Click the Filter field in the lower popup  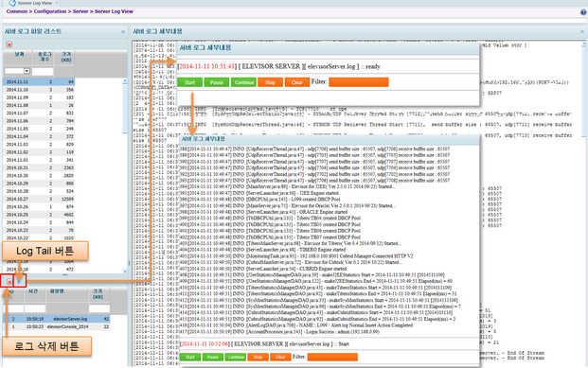click(332, 357)
